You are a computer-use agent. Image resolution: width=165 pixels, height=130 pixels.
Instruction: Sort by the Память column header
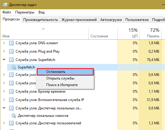tap(150, 33)
